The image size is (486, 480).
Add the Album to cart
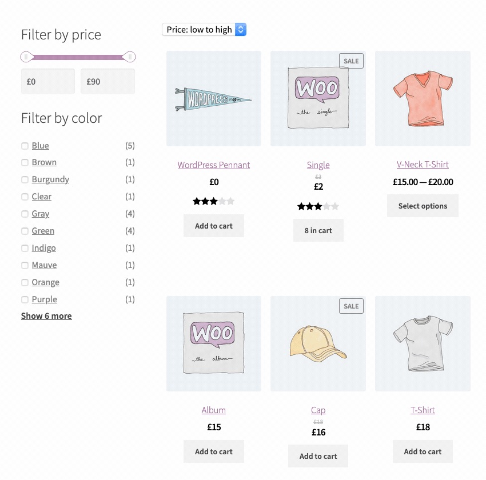tap(213, 451)
